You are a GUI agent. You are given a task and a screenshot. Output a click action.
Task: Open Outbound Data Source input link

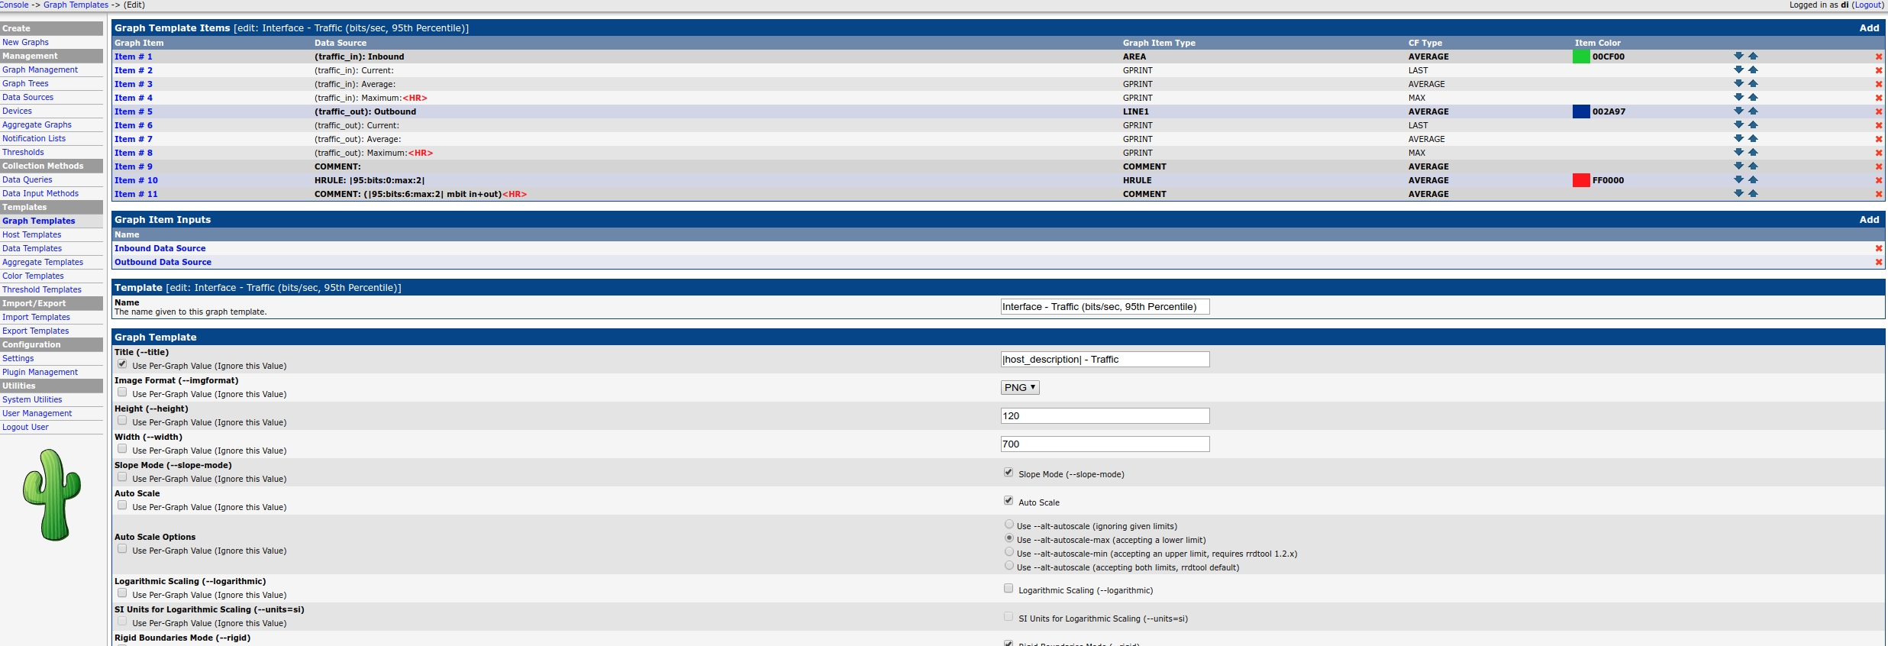163,262
